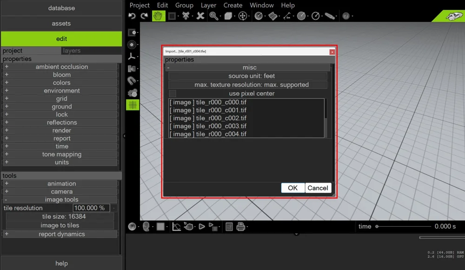This screenshot has width=465, height=270.
Task: Click the delete X icon
Action: [x=200, y=16]
